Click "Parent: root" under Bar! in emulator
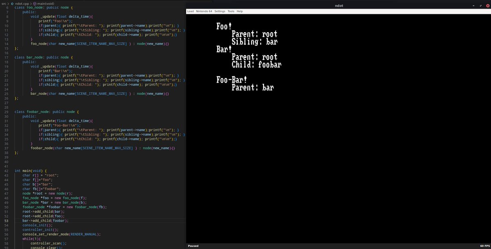The height and width of the screenshot is (249, 491). (255, 57)
